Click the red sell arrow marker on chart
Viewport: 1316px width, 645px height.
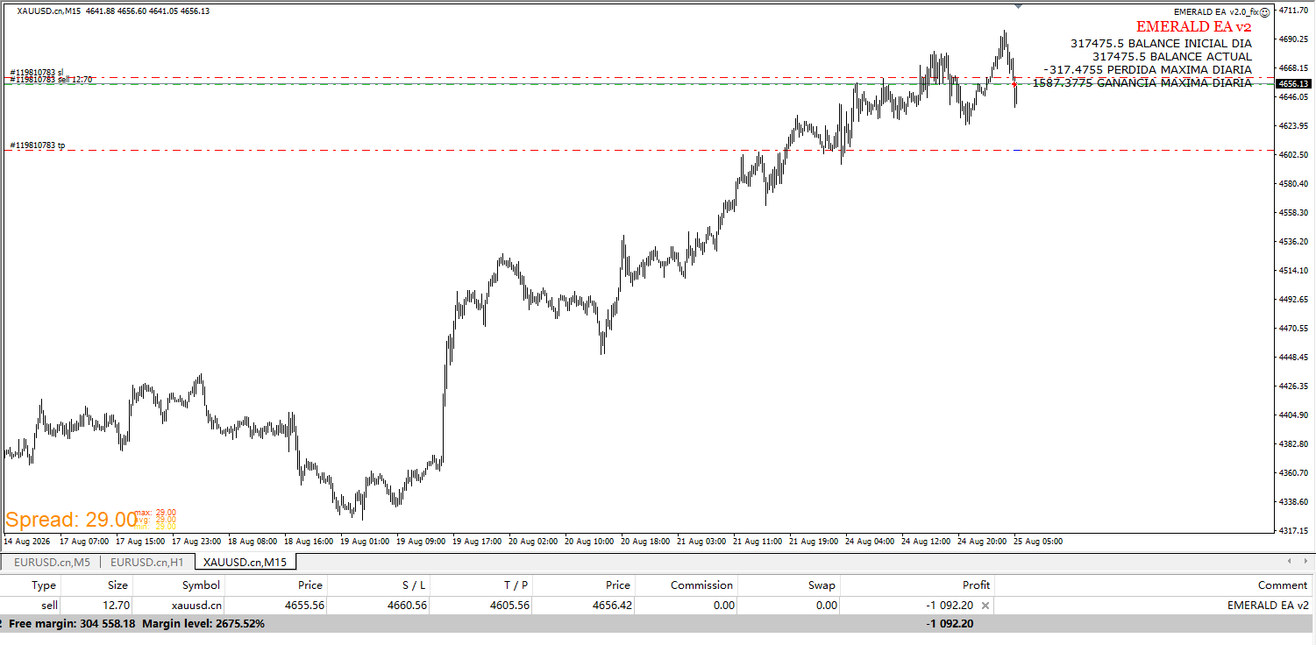coord(1014,84)
